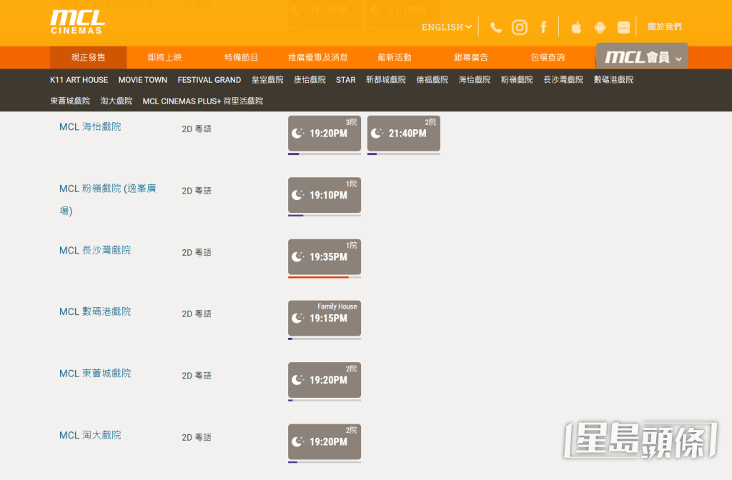
Task: Click seat-fill bar under 長沙灣 19:35PM
Action: [x=325, y=277]
